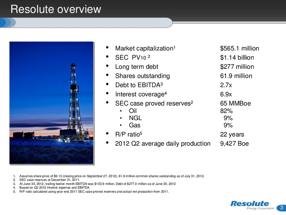Click the '22 years' value

pos(232,134)
